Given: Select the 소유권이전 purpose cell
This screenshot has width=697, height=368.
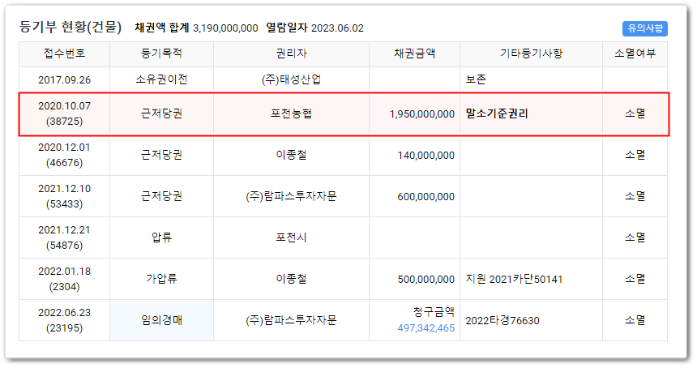Looking at the screenshot, I should (x=161, y=79).
